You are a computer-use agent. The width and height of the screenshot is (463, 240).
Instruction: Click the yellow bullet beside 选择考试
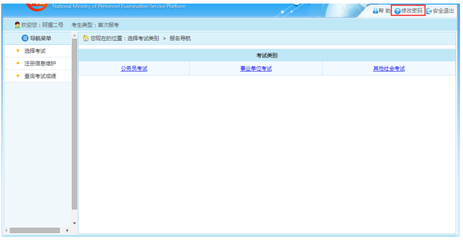pos(18,51)
